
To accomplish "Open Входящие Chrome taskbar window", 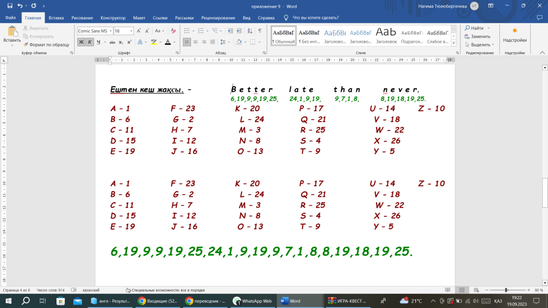I will (157, 301).
